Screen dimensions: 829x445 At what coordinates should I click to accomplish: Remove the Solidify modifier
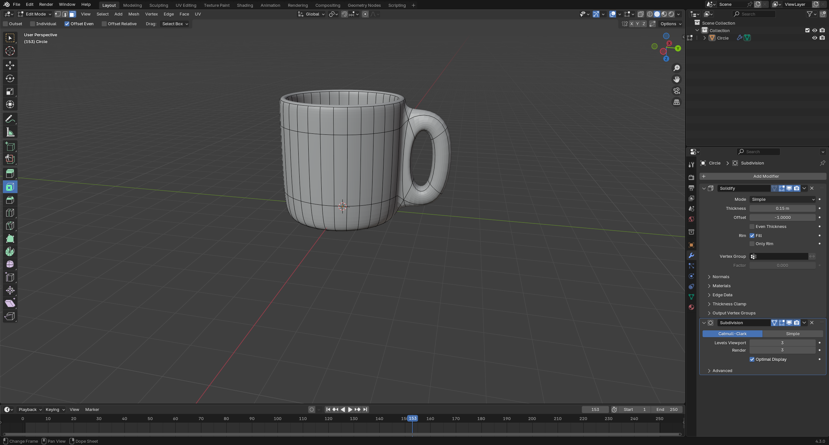[x=812, y=188]
